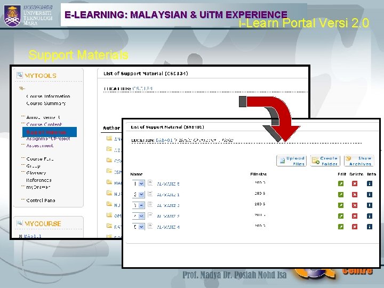384x288 pixels.
Task: Click the Author column header in back window
Action: pyautogui.click(x=111, y=128)
